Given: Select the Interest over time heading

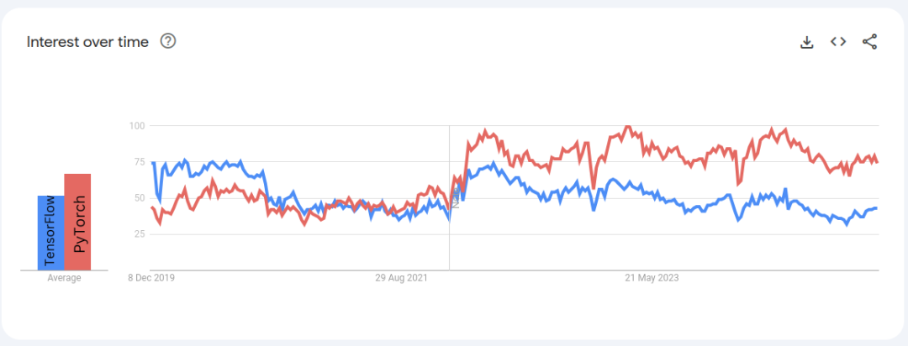Looking at the screenshot, I should (87, 42).
